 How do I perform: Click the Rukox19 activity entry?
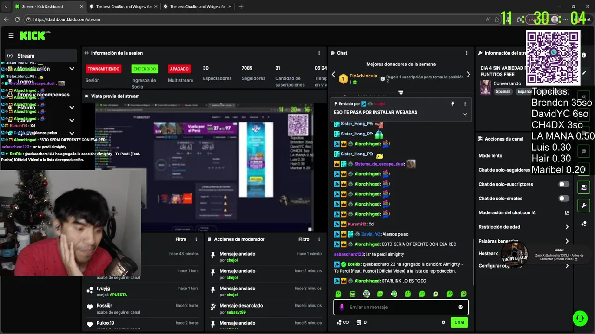[143, 325]
